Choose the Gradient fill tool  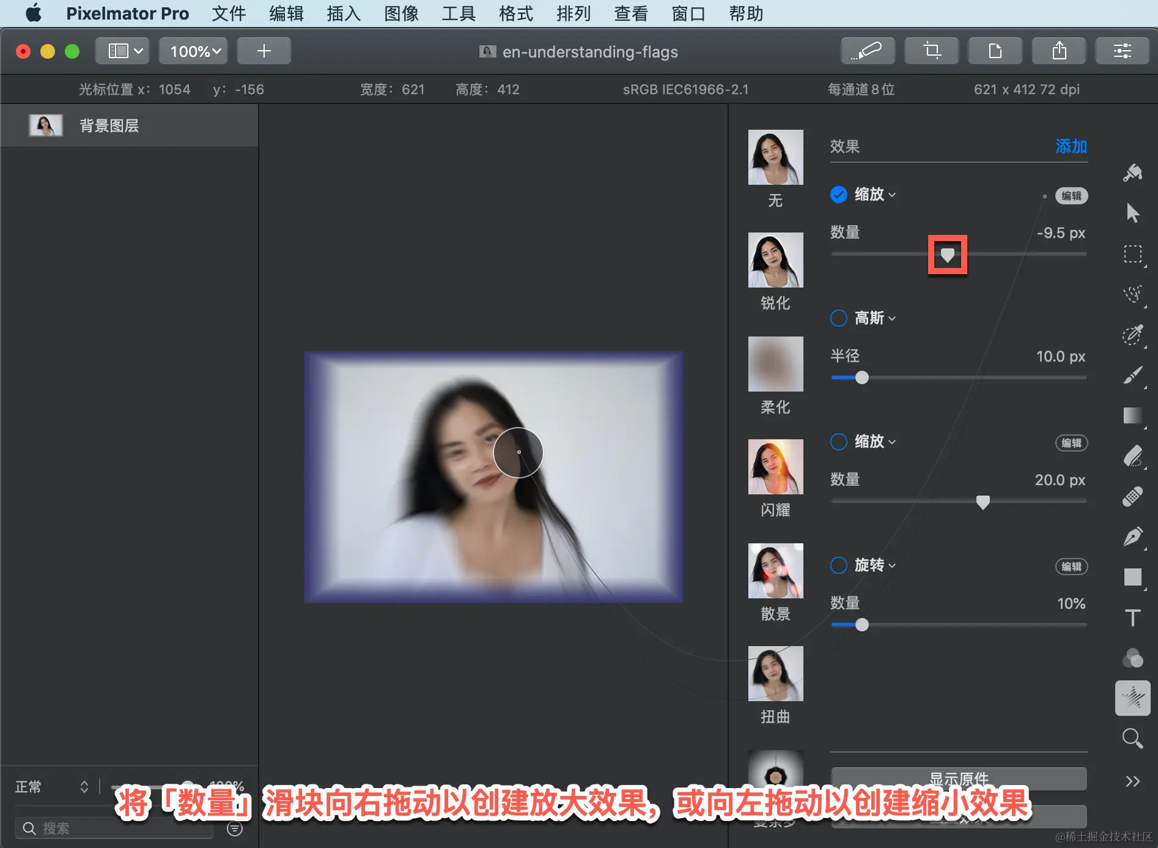point(1132,415)
